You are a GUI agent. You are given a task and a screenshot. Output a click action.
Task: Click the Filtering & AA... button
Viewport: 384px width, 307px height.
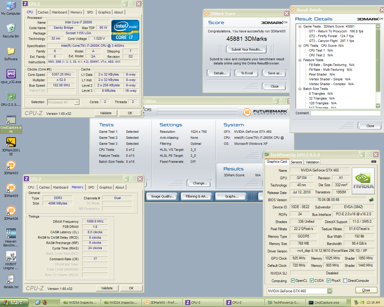(196, 196)
